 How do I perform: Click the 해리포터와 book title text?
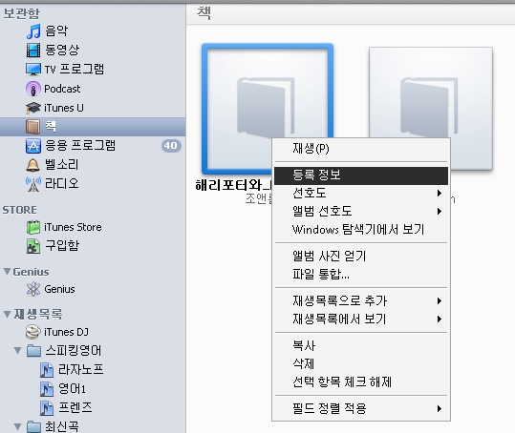[233, 185]
